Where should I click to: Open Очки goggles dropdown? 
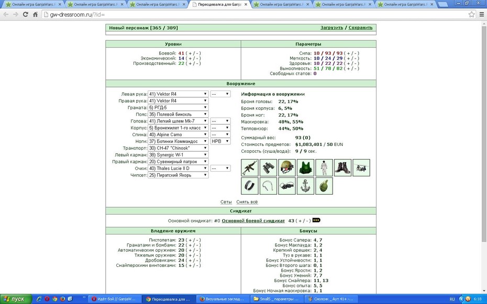pyautogui.click(x=178, y=168)
